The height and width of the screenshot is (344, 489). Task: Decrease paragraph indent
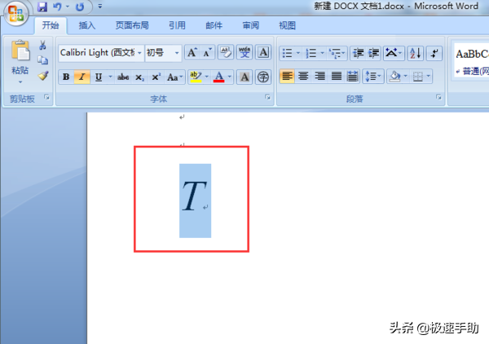point(358,53)
